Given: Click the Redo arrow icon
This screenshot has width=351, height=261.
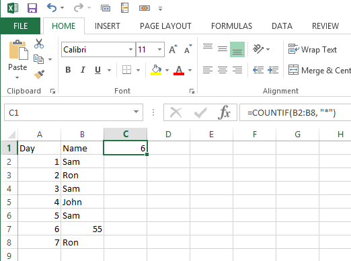Looking at the screenshot, I should point(79,8).
